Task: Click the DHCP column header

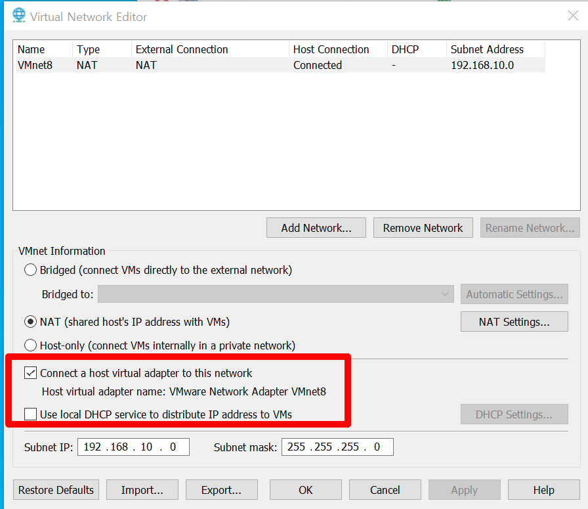Action: tap(417, 49)
